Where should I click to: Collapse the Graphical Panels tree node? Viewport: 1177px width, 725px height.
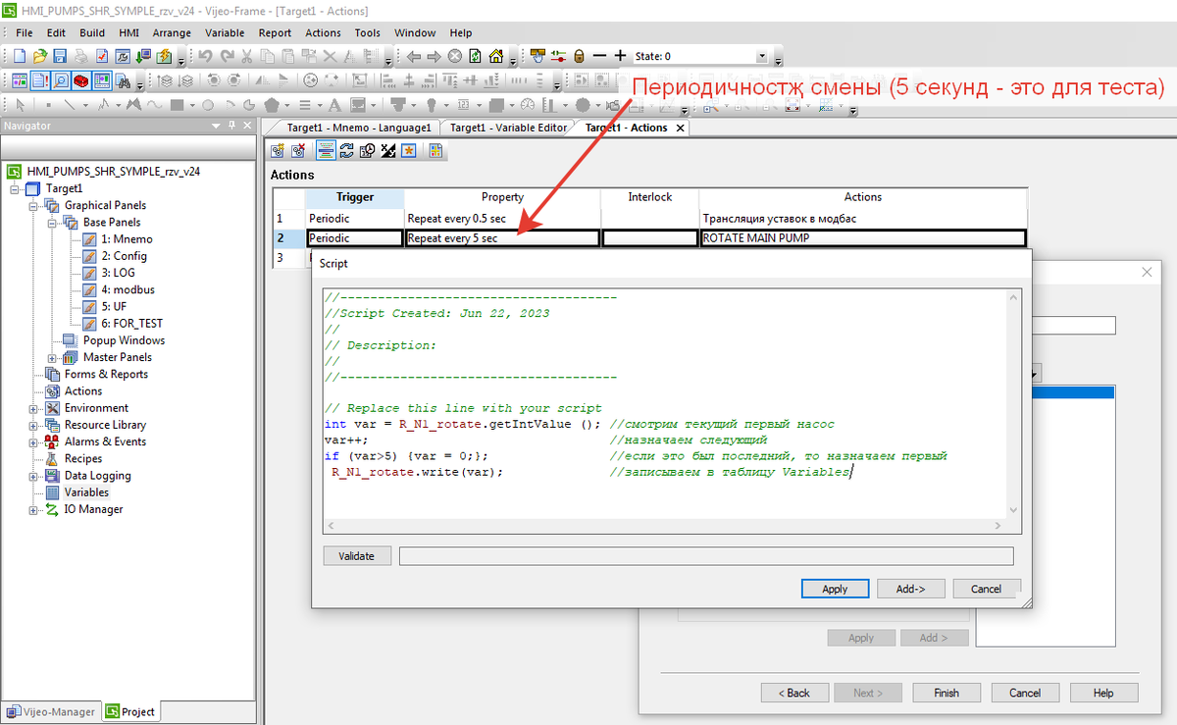34,205
